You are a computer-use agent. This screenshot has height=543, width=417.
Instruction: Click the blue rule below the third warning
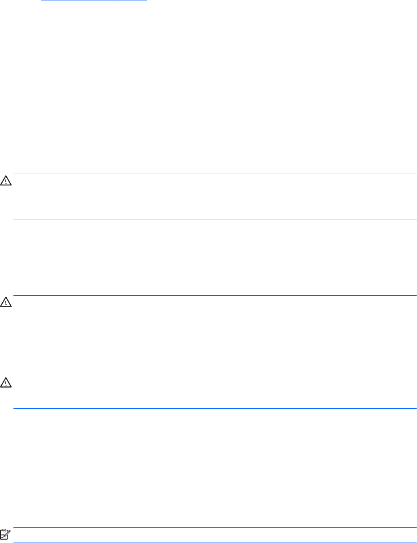point(215,408)
